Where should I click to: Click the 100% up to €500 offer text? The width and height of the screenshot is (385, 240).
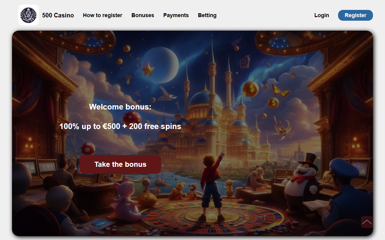tap(120, 126)
